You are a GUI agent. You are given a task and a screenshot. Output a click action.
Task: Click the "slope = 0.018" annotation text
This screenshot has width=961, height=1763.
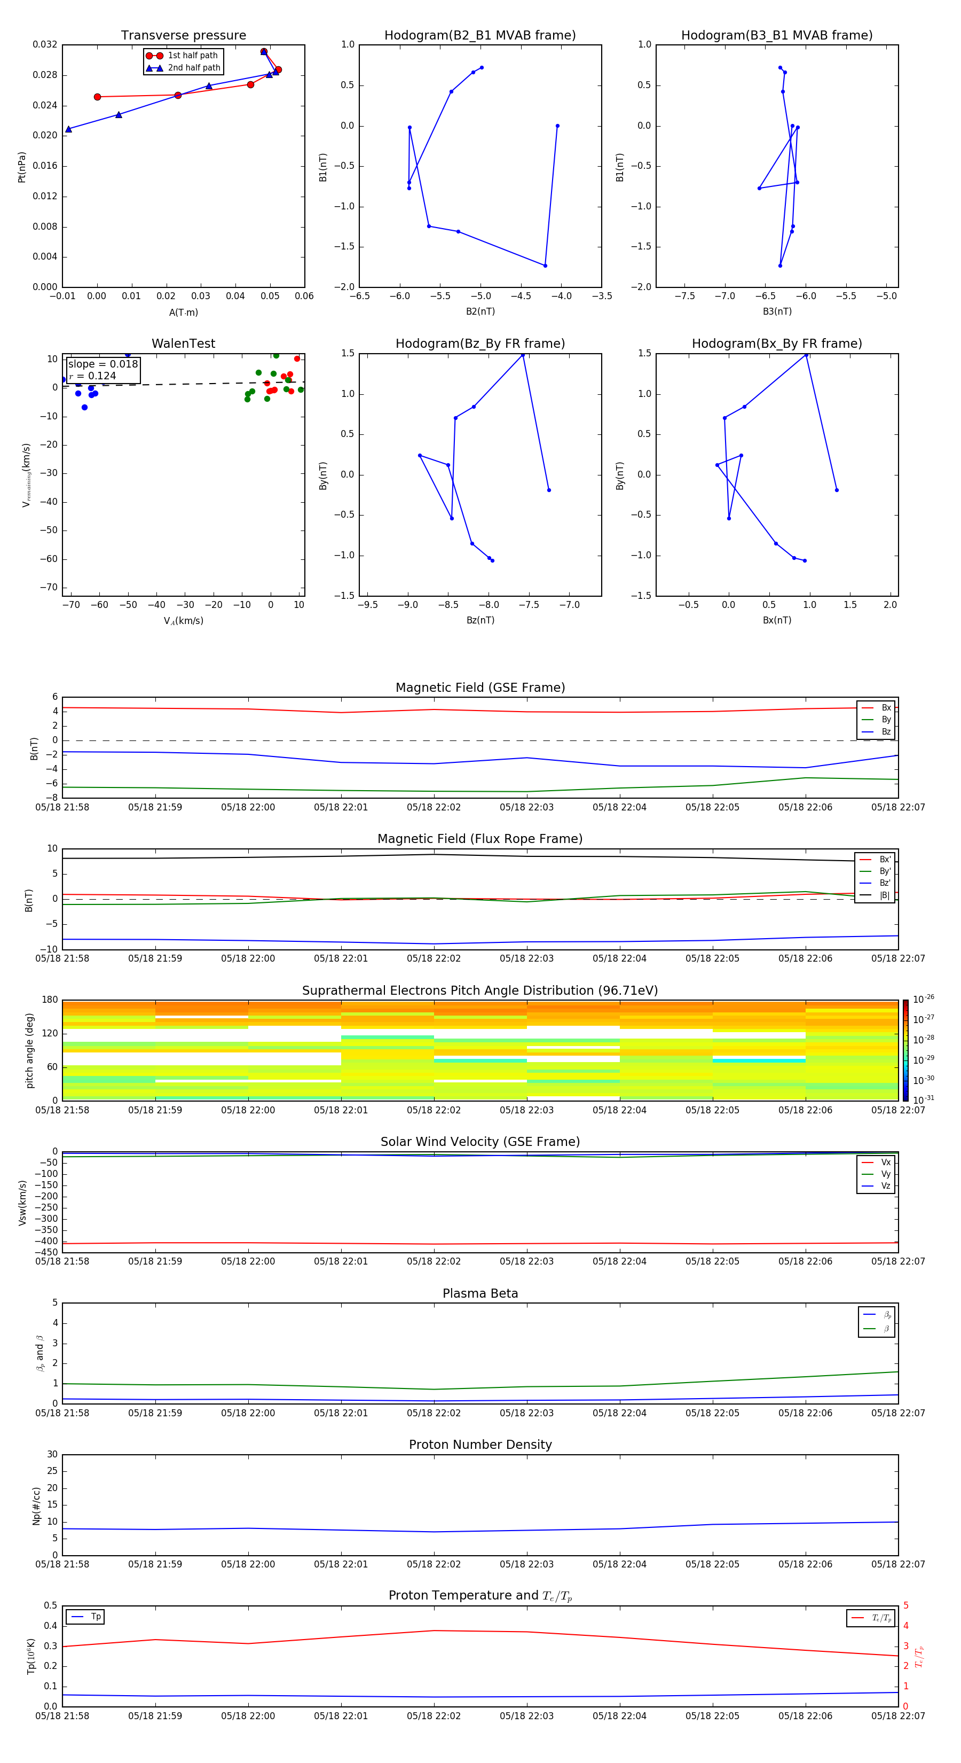(103, 364)
